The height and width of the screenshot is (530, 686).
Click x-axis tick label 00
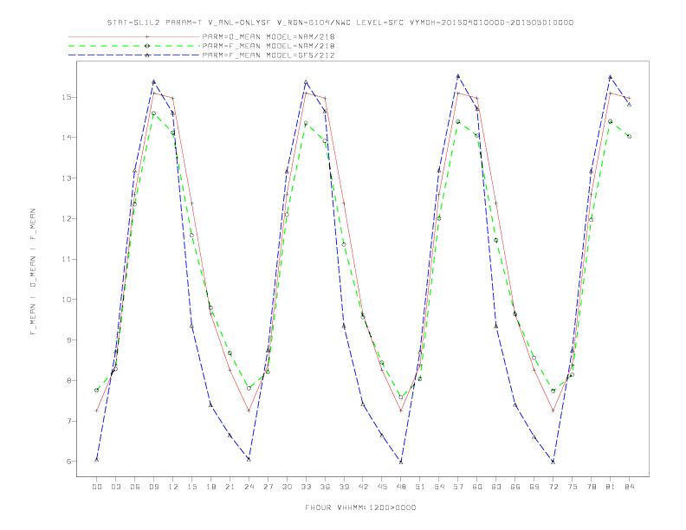coord(97,487)
